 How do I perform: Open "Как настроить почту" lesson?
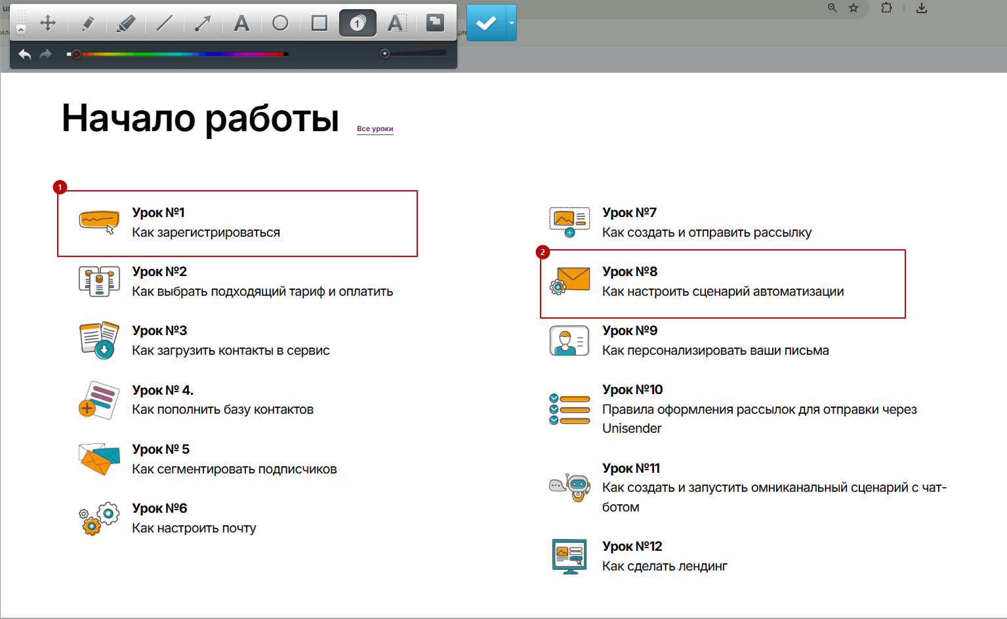pos(194,529)
